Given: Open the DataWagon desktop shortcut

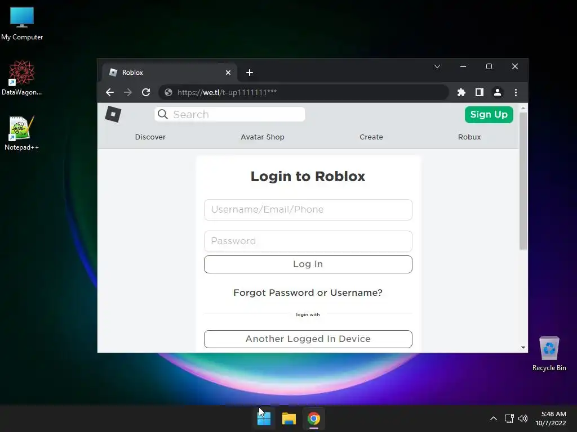Looking at the screenshot, I should (22, 78).
